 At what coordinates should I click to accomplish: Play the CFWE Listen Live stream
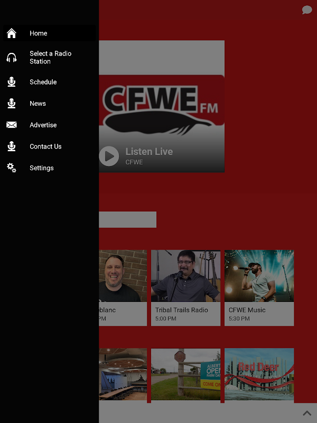(x=109, y=156)
